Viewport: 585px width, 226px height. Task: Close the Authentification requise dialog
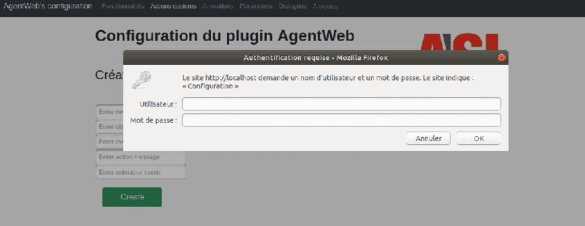tap(502, 58)
